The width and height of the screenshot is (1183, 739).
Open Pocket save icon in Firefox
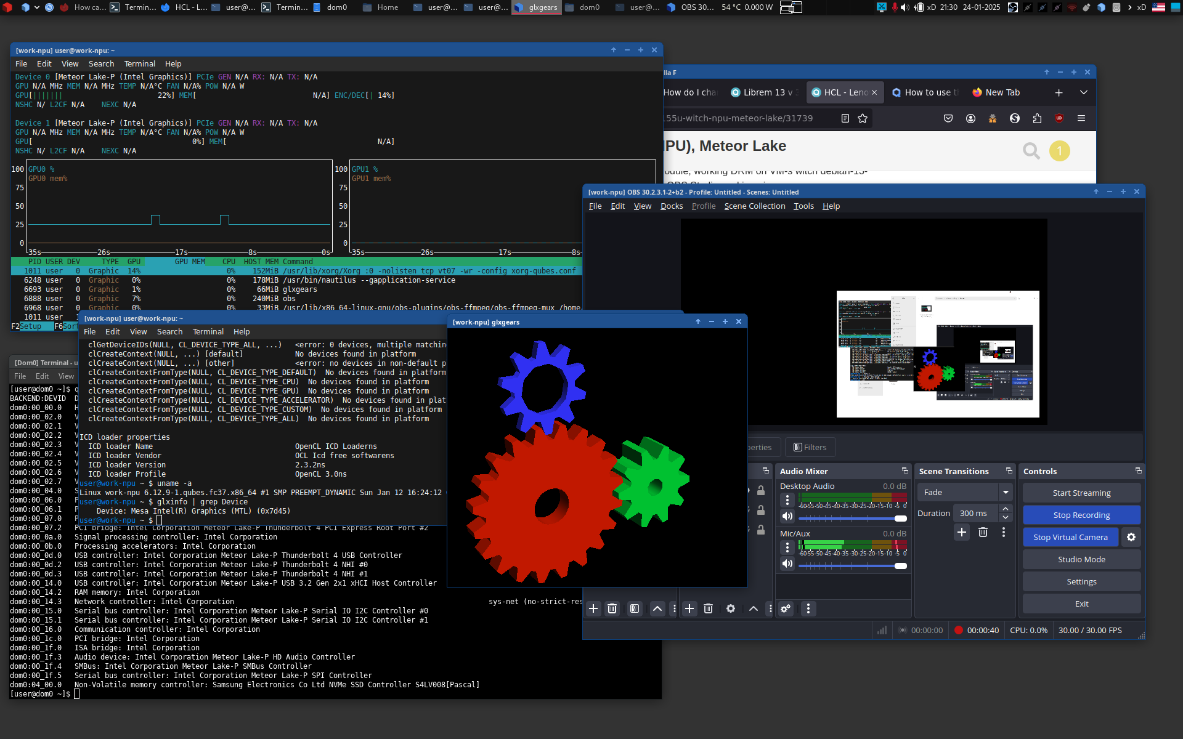tap(948, 118)
